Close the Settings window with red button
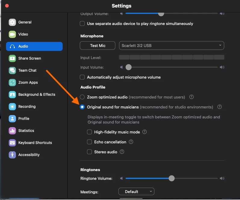The image size is (240, 200). [x=7, y=6]
